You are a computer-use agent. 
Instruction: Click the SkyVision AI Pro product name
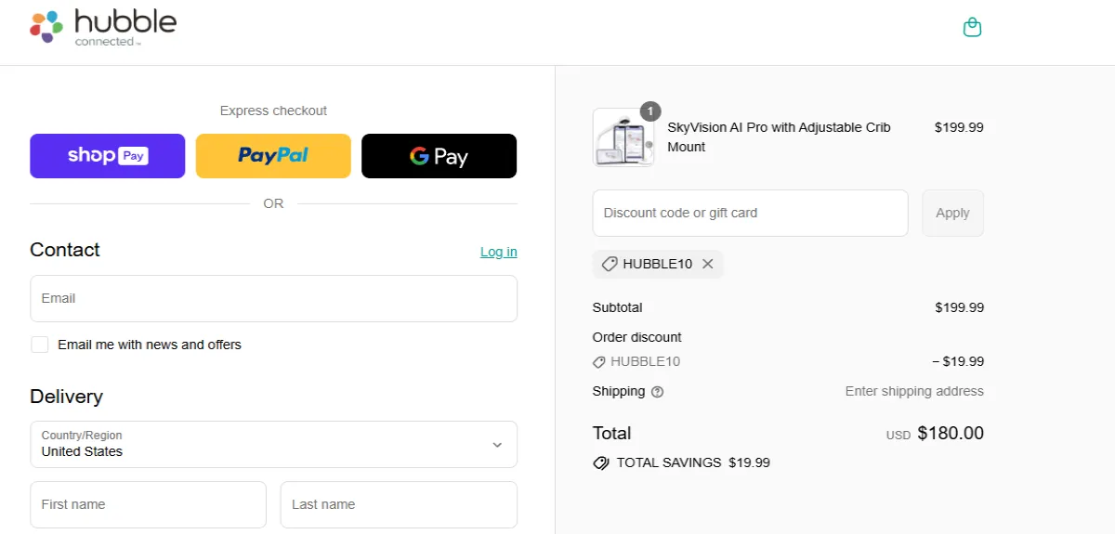[x=779, y=137]
